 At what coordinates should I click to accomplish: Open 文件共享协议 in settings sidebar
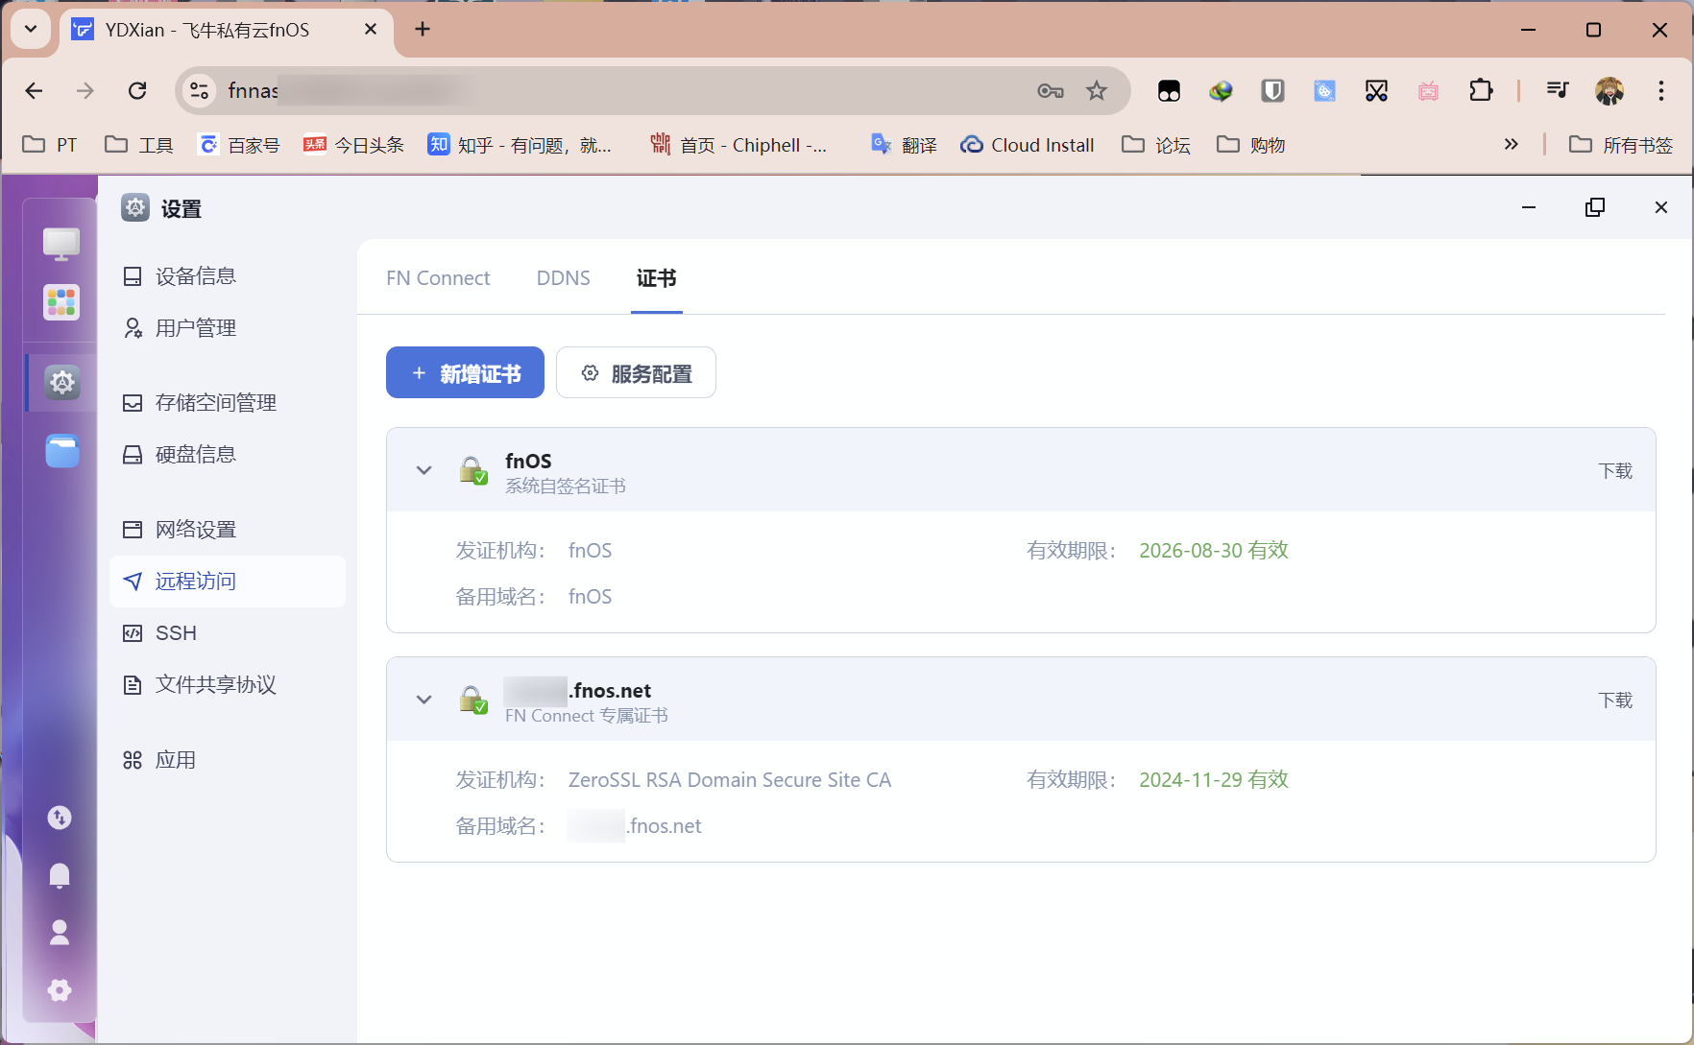click(x=228, y=685)
